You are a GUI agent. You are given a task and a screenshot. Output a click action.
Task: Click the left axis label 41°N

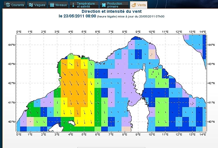pos(12,103)
